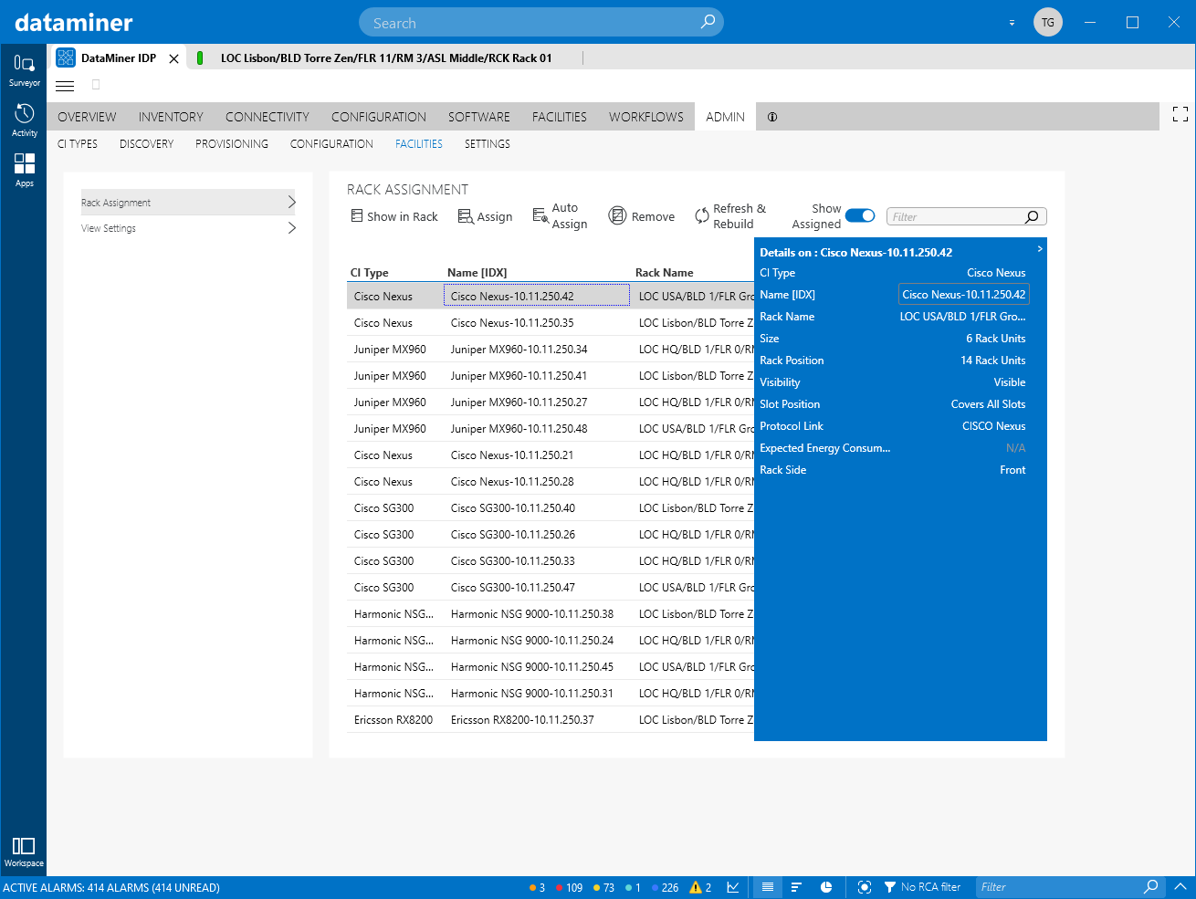Filter alarms by blue count 226
Viewport: 1196px width, 899px height.
point(665,887)
